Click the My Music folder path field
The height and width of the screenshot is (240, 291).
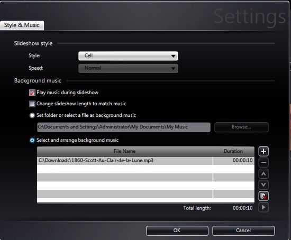click(x=124, y=127)
